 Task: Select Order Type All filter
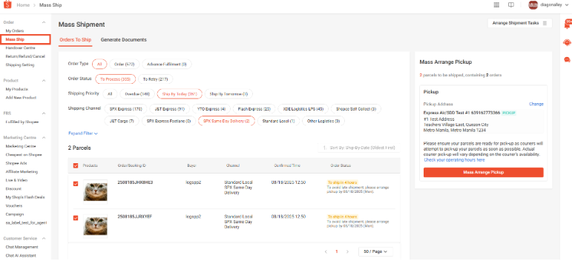pos(99,65)
